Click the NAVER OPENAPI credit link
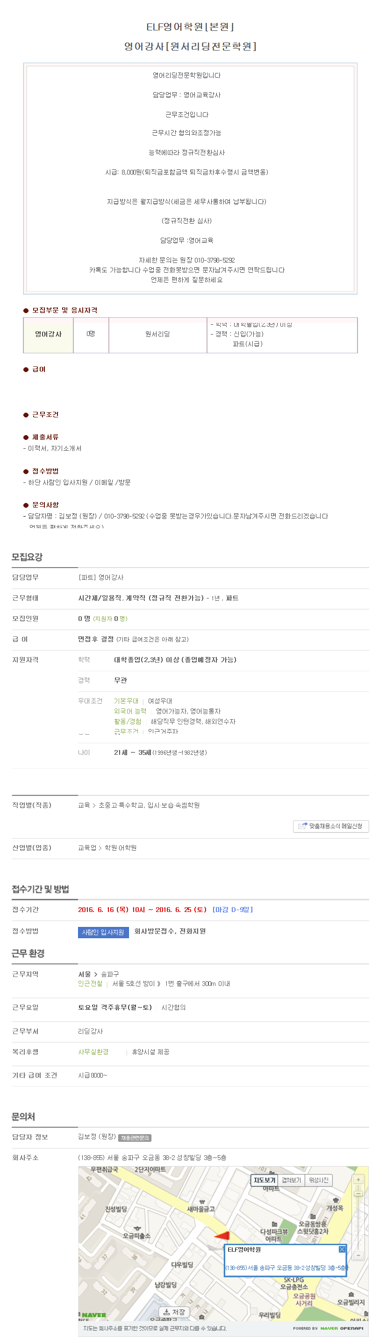 tap(328, 1328)
